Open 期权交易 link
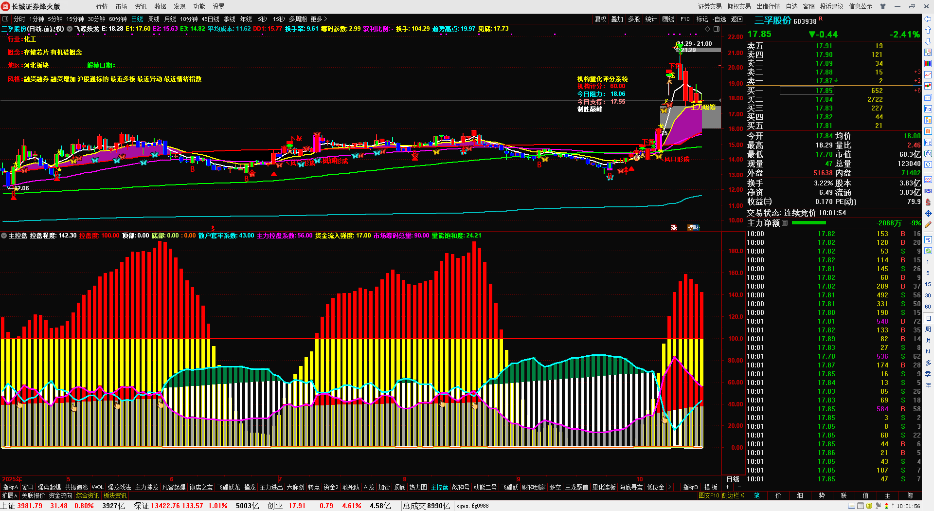 [739, 6]
